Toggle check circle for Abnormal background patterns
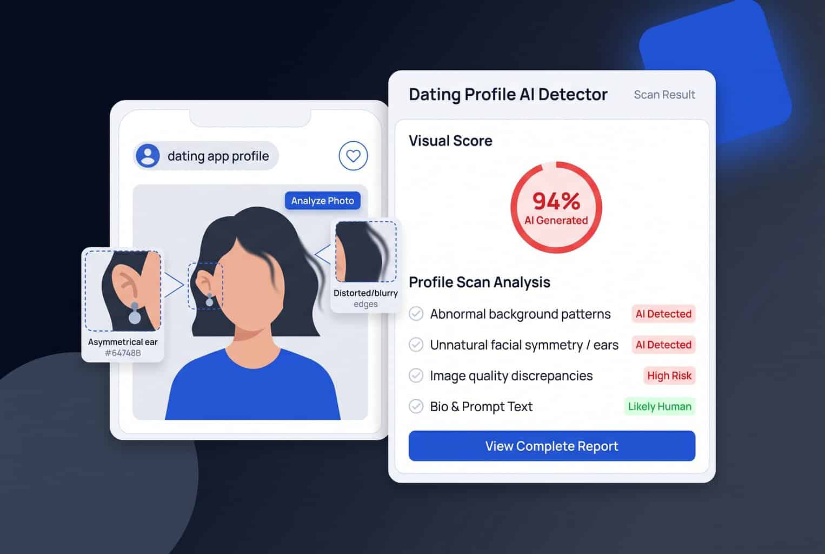Screen dimensions: 825x554 (416, 314)
